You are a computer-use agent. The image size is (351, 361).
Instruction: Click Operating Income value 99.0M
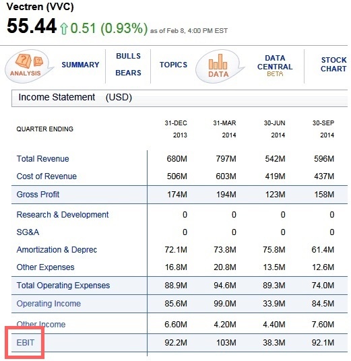[225, 304]
